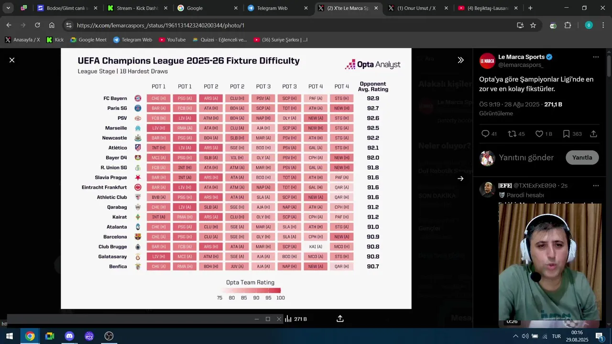The width and height of the screenshot is (612, 344).
Task: Show hidden system tray icons with the chevron
Action: (515, 336)
